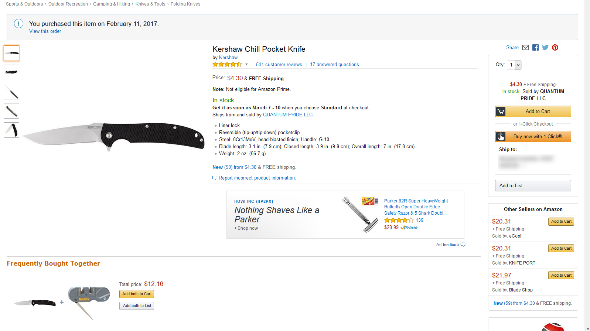Expand the star rating breakdown arrow
The height and width of the screenshot is (331, 590).
point(246,64)
